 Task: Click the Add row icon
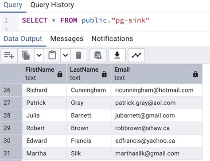9,55
